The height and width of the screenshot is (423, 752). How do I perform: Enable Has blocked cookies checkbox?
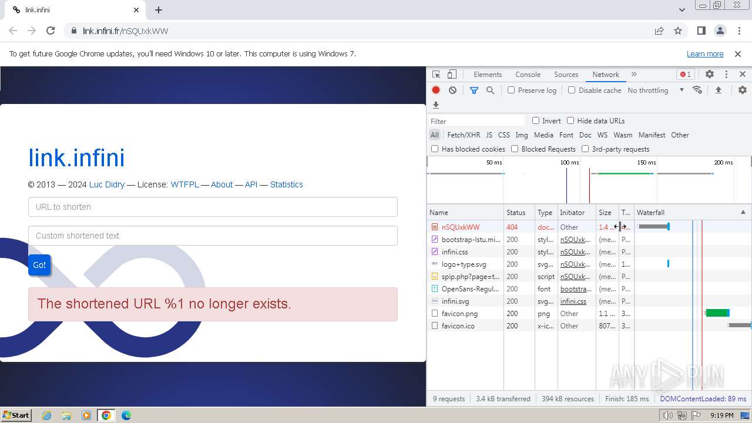coord(435,149)
